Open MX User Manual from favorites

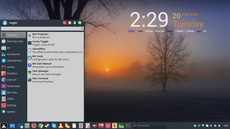(55, 65)
